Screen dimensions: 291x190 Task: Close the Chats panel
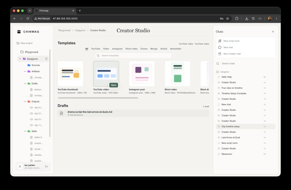point(273,31)
